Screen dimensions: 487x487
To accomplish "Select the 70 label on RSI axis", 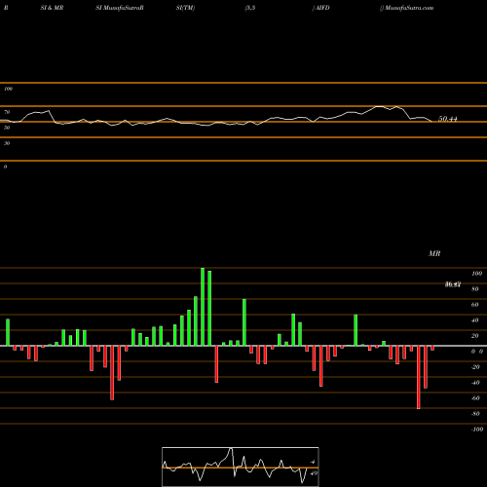I will pos(7,112).
